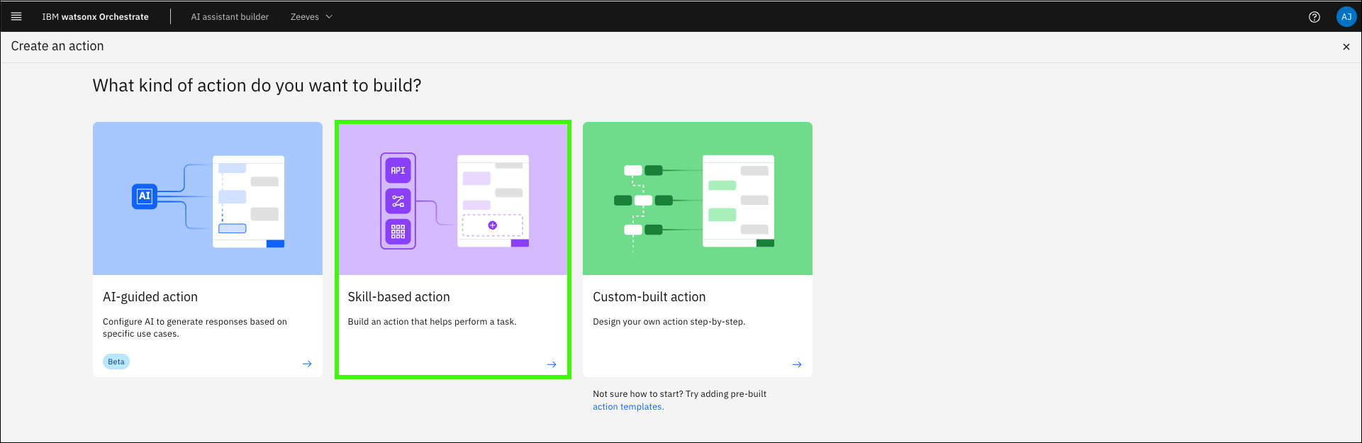Screen dimensions: 1362x443
Task: Click the Beta tag badge
Action: [x=116, y=361]
